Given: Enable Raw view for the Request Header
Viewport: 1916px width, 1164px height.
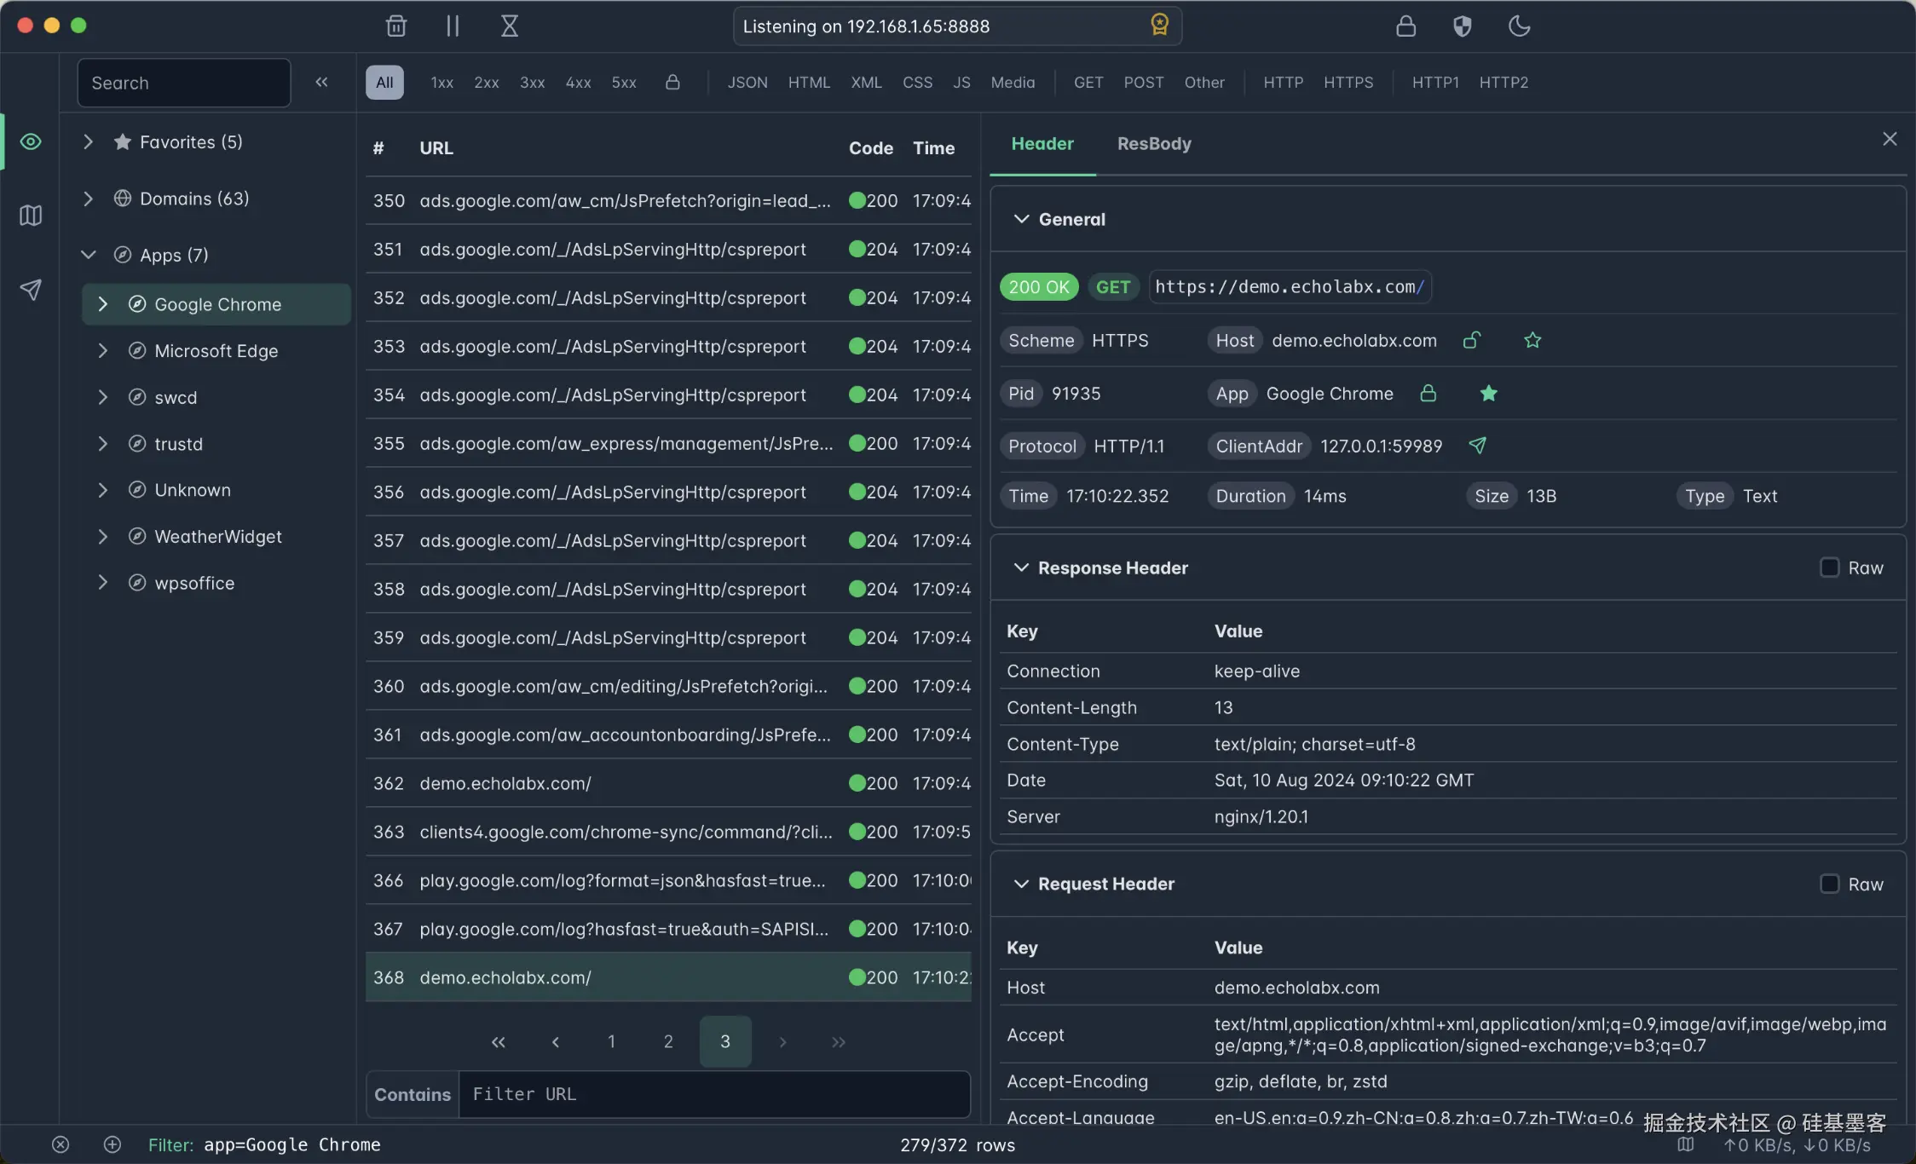Looking at the screenshot, I should (x=1829, y=884).
